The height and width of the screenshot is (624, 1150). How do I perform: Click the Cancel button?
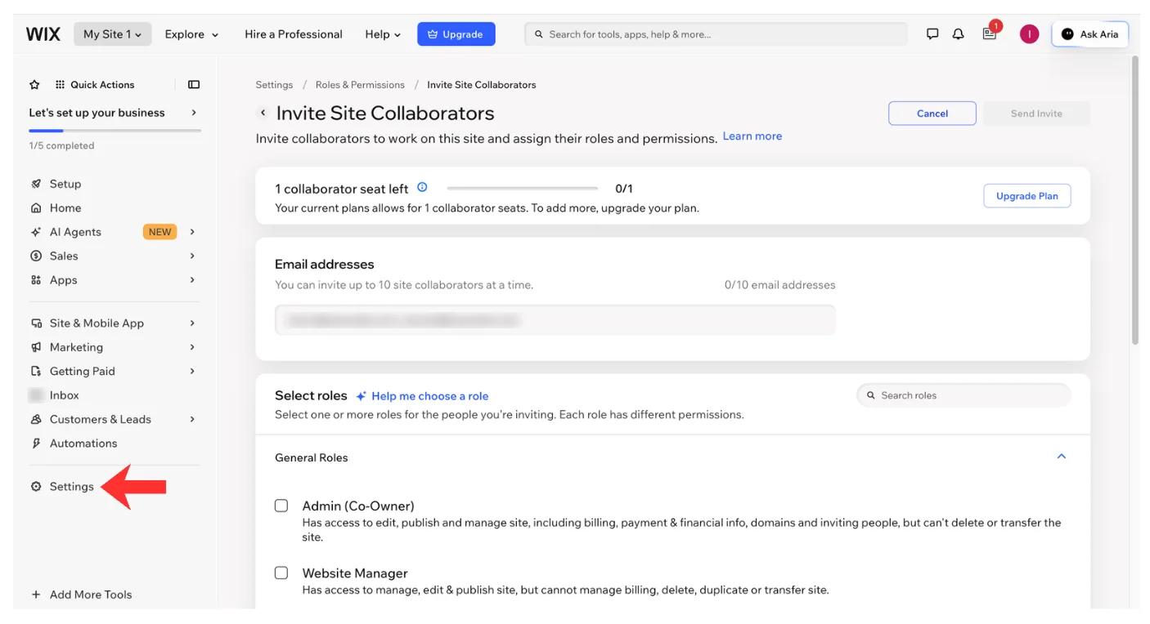[932, 114]
